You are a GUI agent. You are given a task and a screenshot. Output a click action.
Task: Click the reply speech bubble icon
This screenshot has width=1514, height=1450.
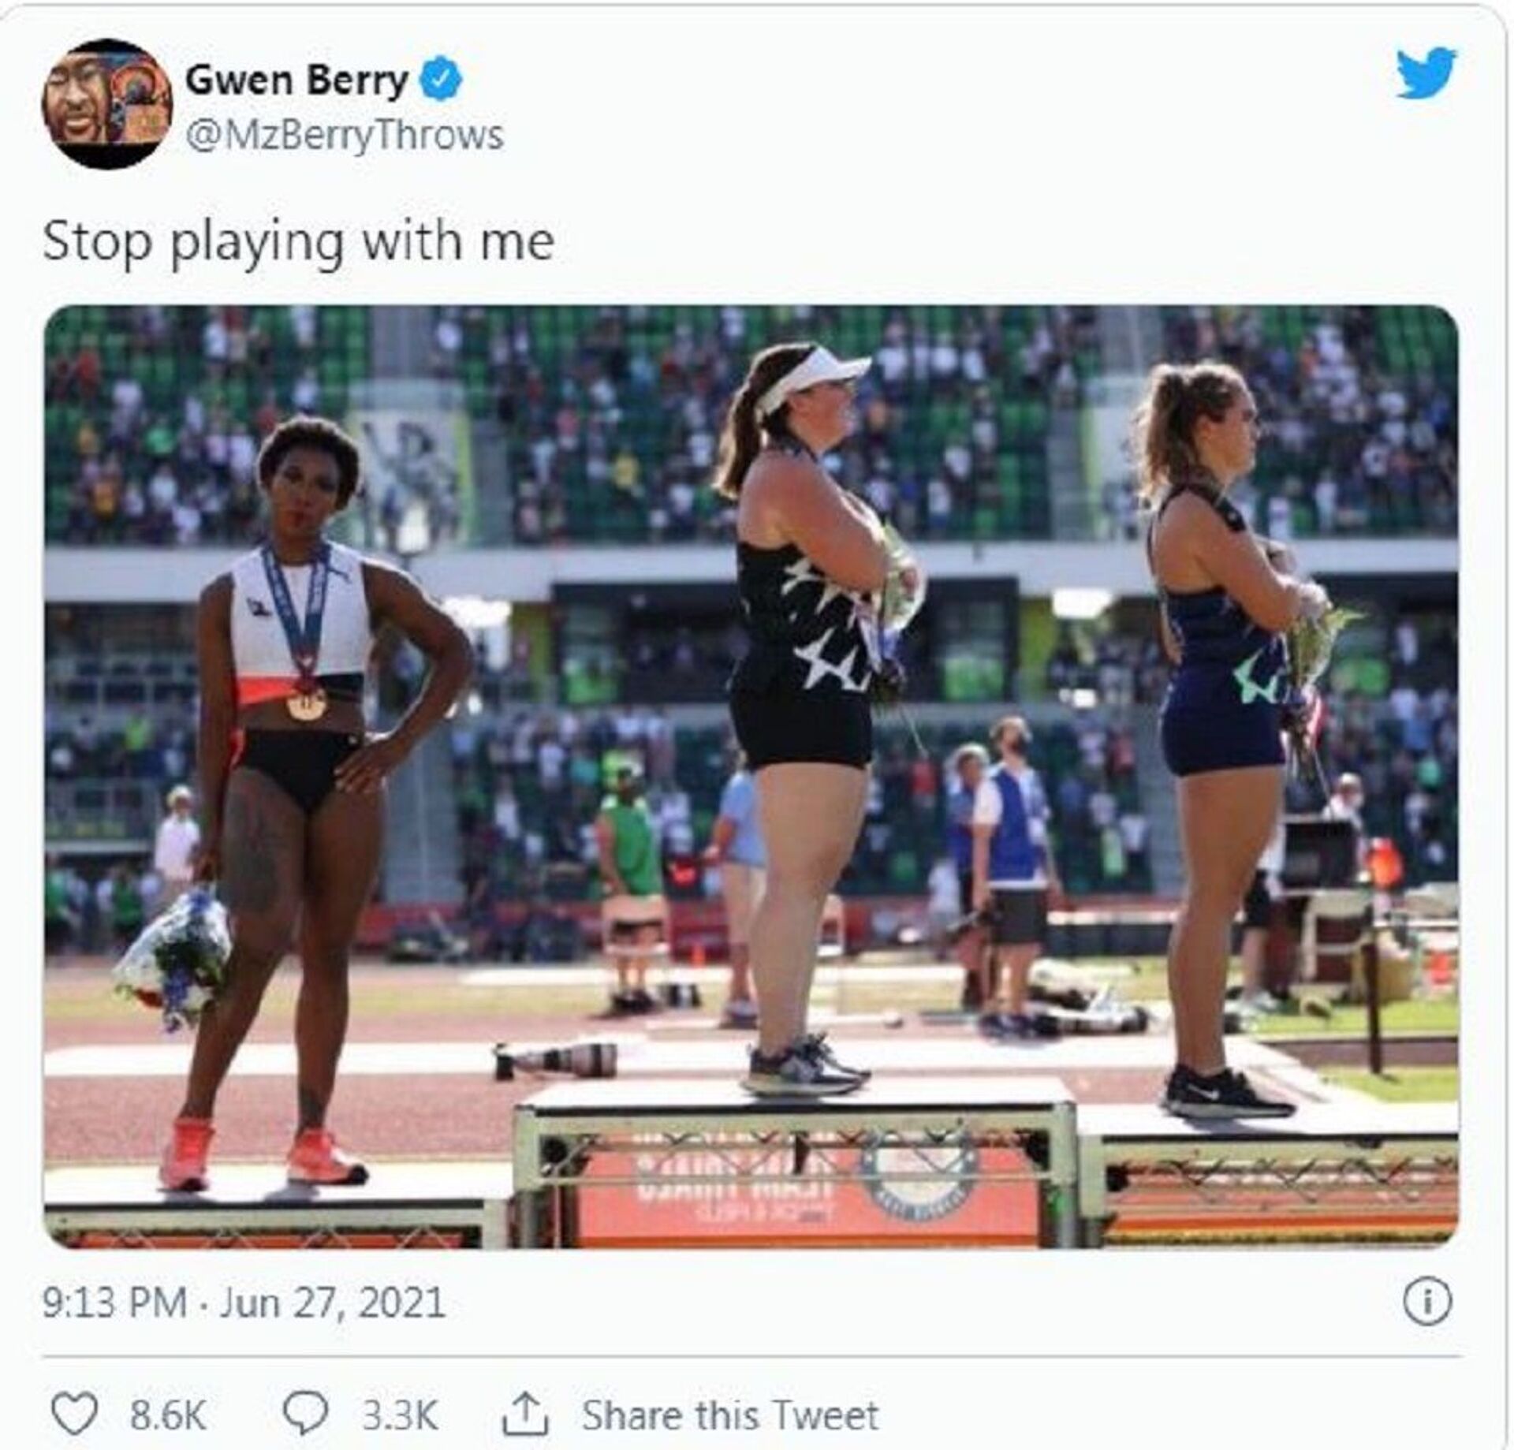tap(305, 1414)
